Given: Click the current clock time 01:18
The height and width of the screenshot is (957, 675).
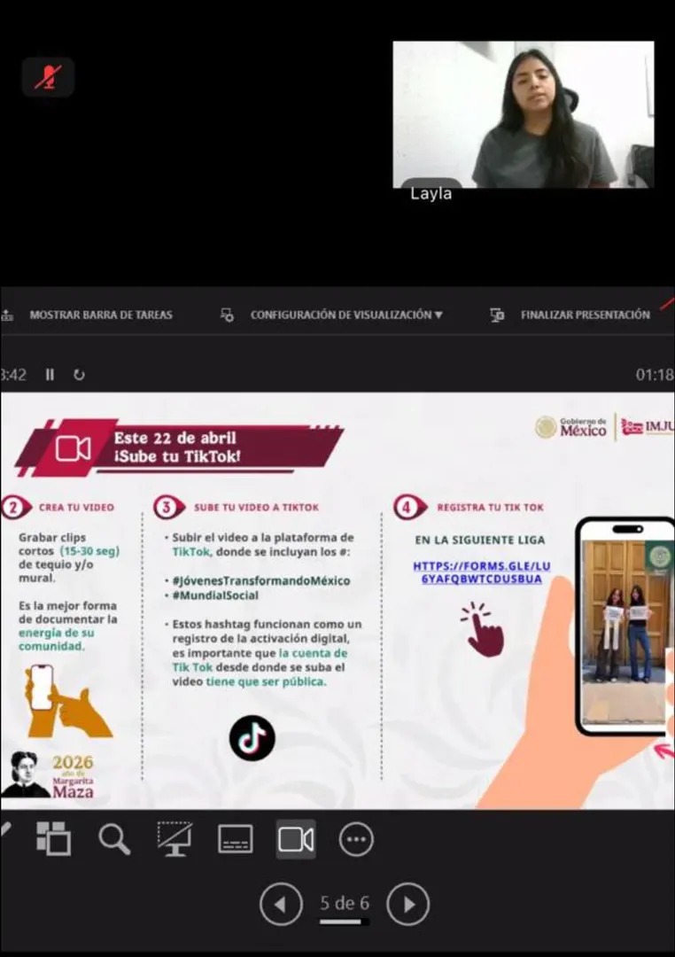Looking at the screenshot, I should tap(655, 375).
